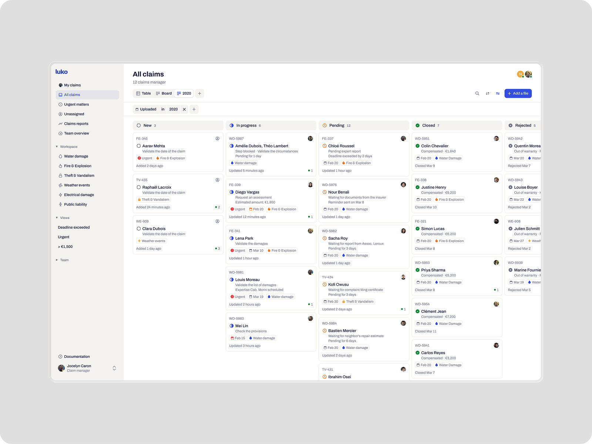Add a new view with plus icon

(199, 94)
